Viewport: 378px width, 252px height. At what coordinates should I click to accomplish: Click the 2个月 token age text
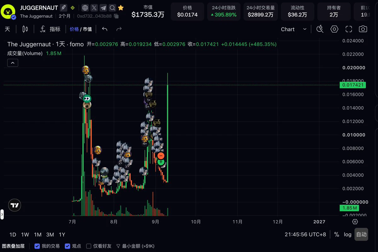click(x=65, y=16)
